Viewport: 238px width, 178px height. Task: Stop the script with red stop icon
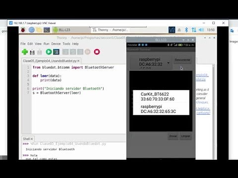[x=97, y=52]
